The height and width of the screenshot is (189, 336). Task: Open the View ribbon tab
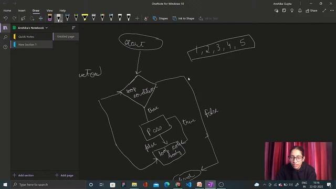tap(49, 10)
